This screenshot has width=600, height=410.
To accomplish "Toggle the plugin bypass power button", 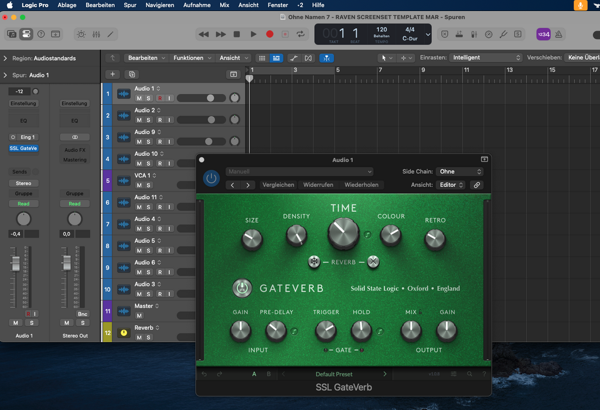I will tap(211, 178).
